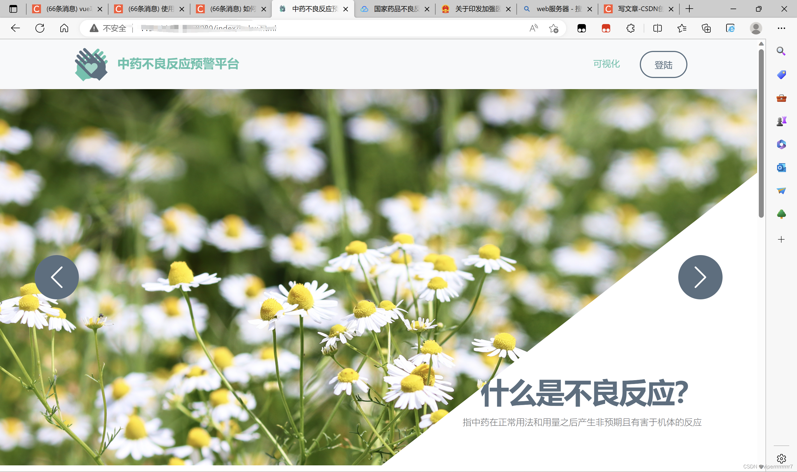
Task: Close the web服务器 tab
Action: (590, 9)
